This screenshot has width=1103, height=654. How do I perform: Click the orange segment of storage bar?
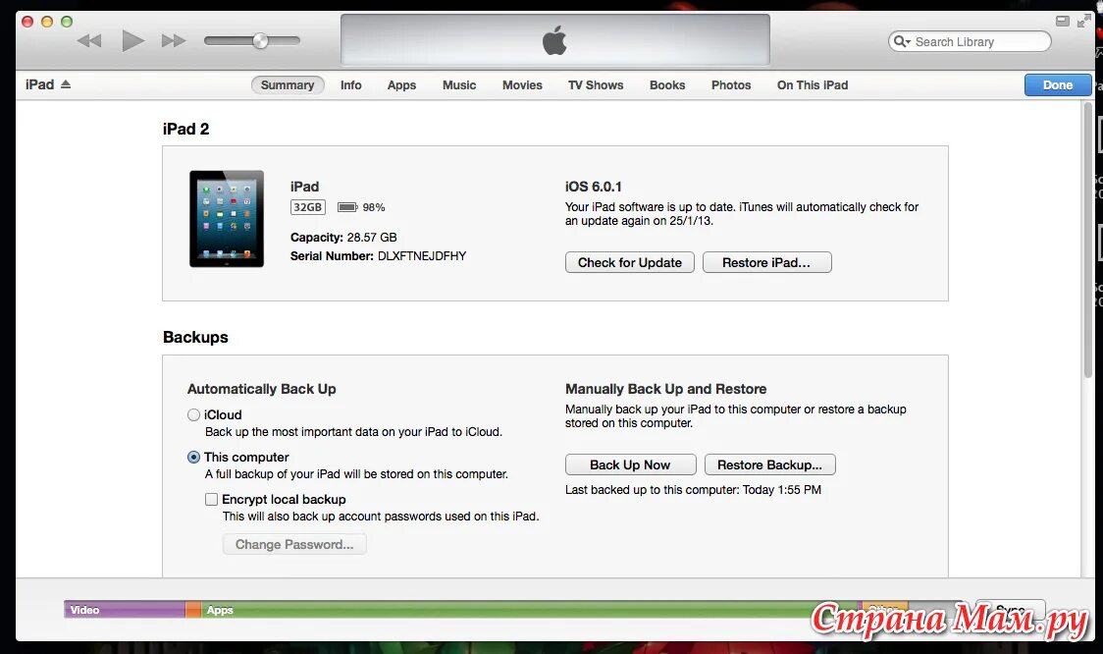pyautogui.click(x=193, y=610)
